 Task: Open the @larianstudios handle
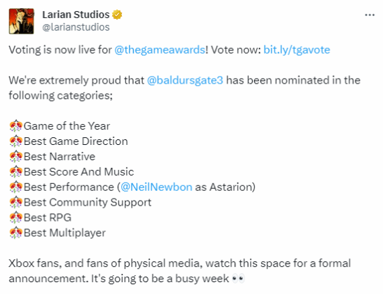(x=76, y=27)
